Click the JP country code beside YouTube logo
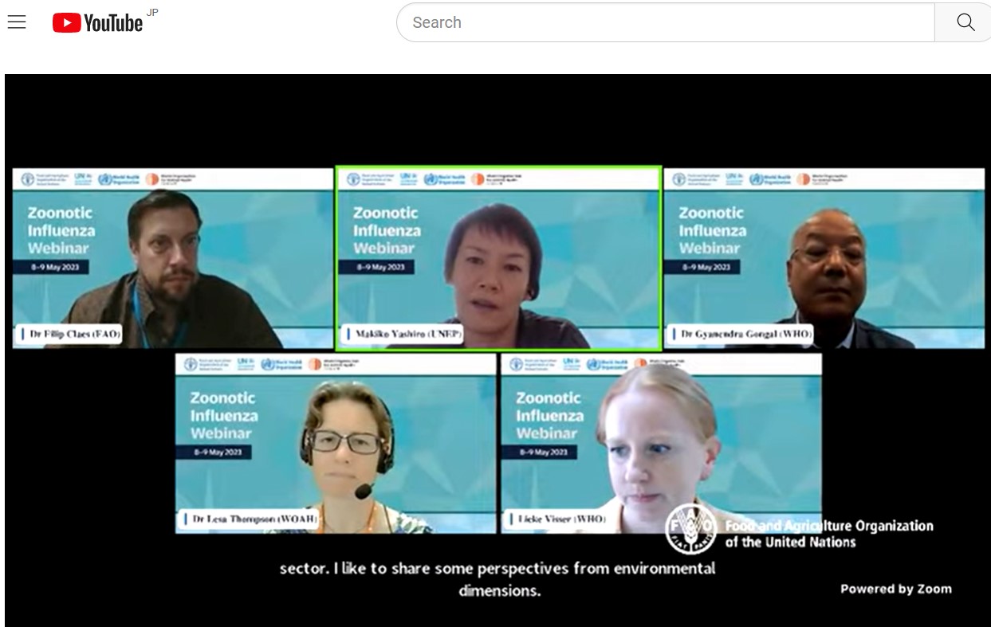The image size is (991, 627). pyautogui.click(x=152, y=13)
